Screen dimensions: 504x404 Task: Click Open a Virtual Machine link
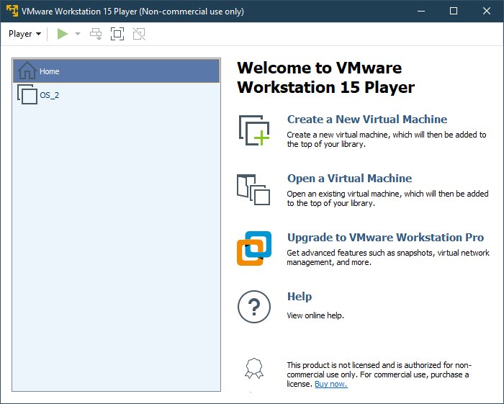[x=349, y=179]
